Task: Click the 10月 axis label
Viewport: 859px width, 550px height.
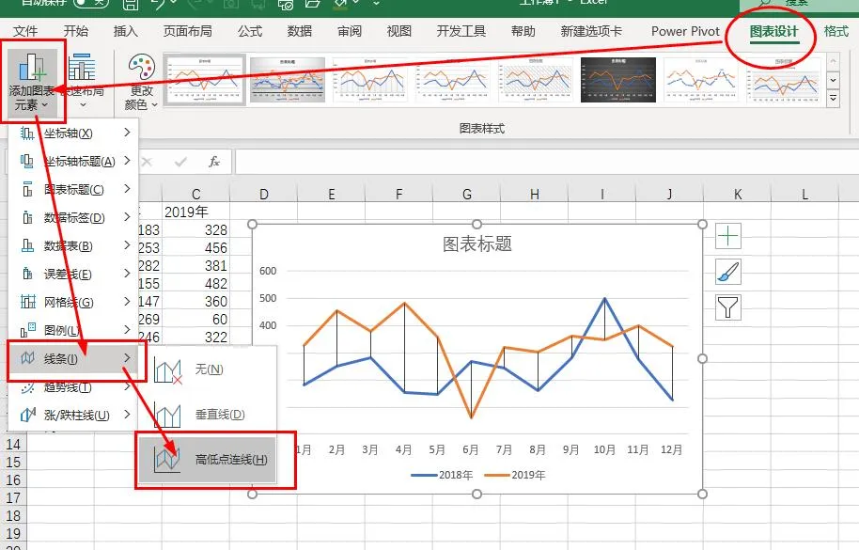Action: 604,449
